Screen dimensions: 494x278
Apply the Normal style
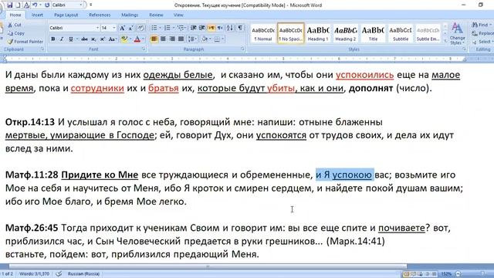[x=263, y=32]
